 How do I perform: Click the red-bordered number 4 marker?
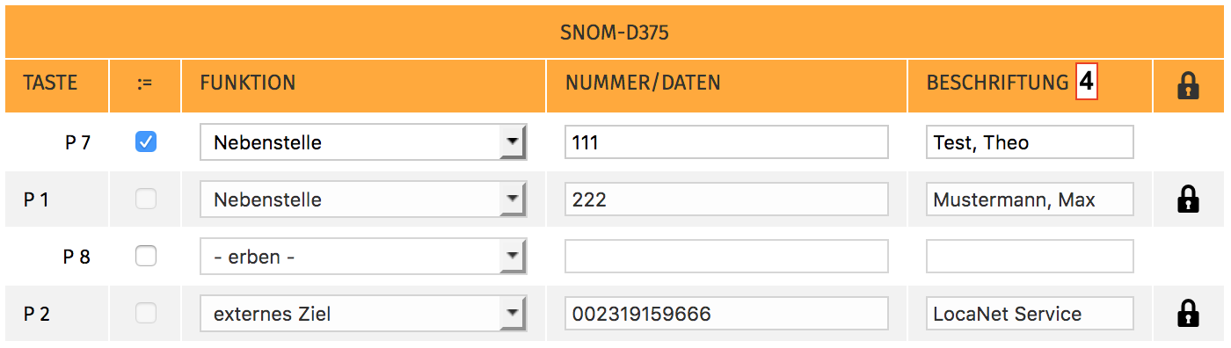1088,83
